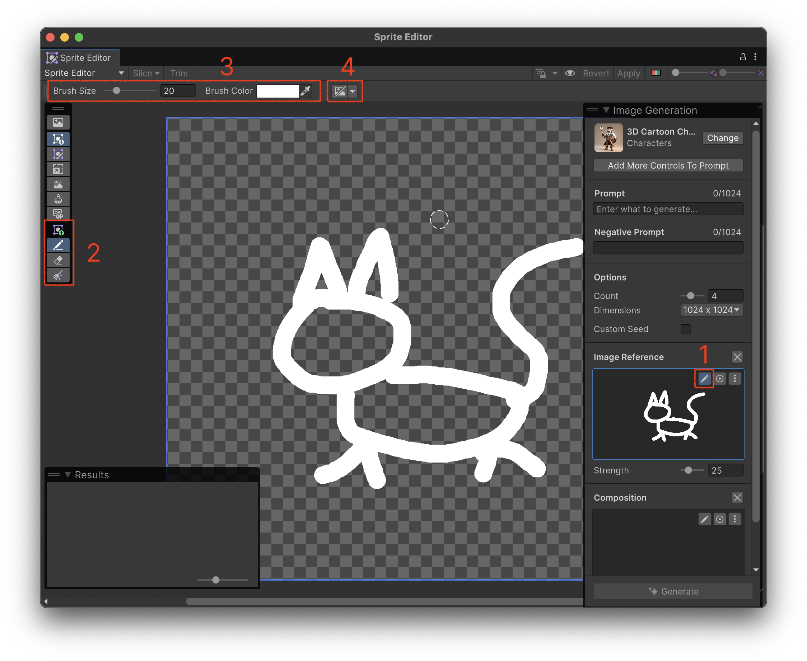Toggle the RGB channel display mode

click(656, 73)
